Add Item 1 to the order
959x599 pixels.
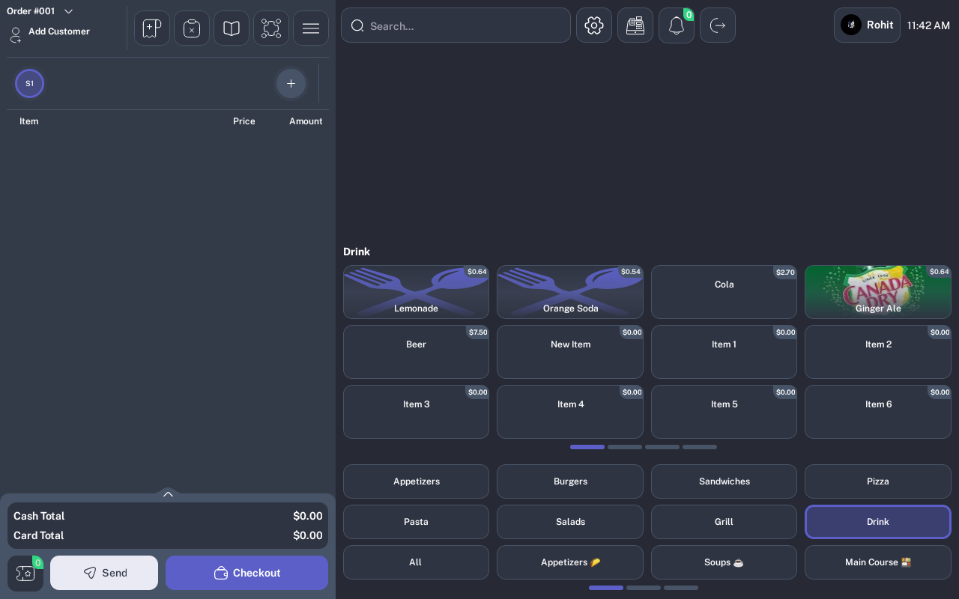pyautogui.click(x=724, y=352)
